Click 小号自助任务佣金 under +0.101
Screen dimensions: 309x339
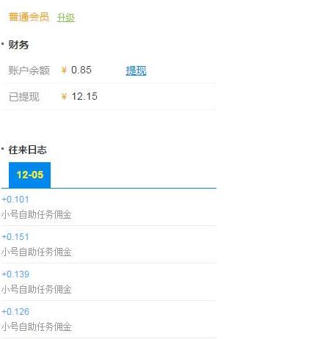coord(37,215)
